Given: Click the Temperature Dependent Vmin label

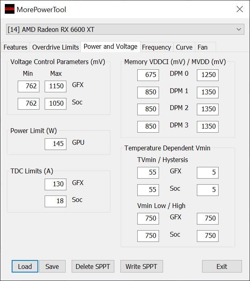Looking at the screenshot, I should (167, 148).
